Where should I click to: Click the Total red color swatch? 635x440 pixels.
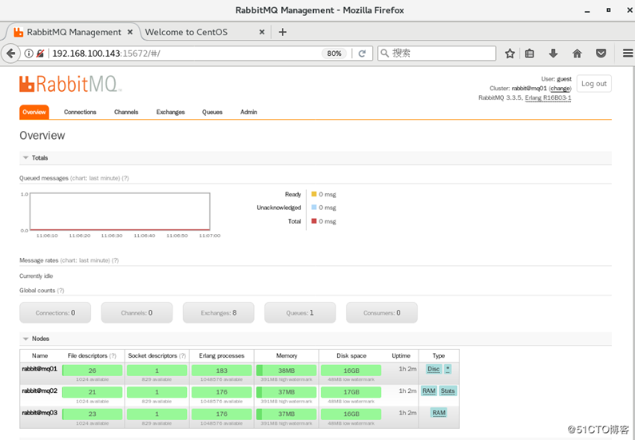[x=314, y=221]
